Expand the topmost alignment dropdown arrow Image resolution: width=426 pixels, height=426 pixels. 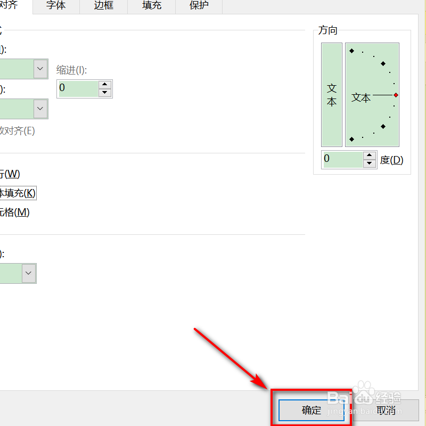pyautogui.click(x=40, y=68)
